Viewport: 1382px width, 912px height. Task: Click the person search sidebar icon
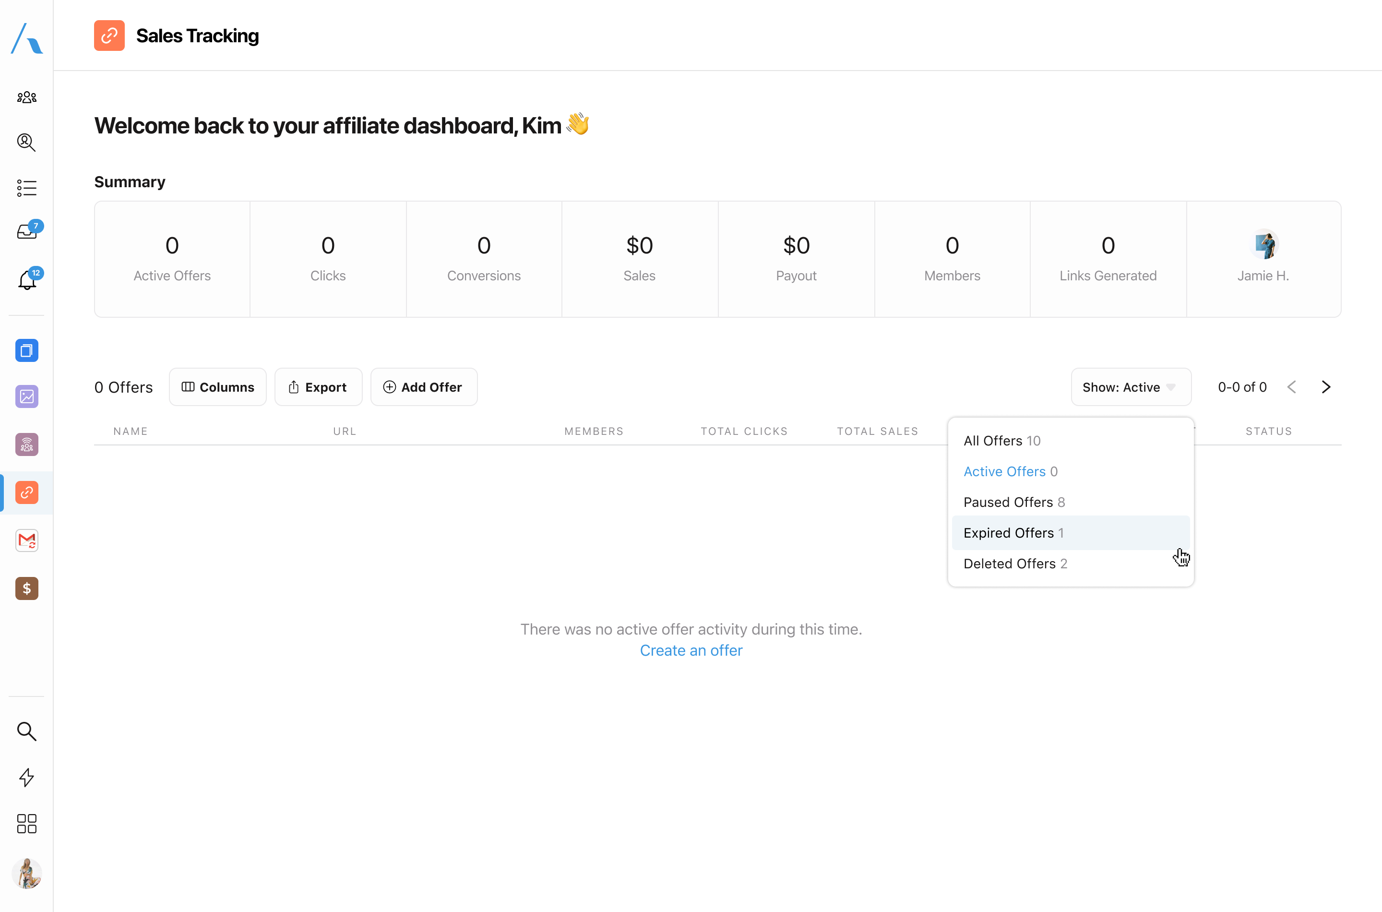pos(27,143)
